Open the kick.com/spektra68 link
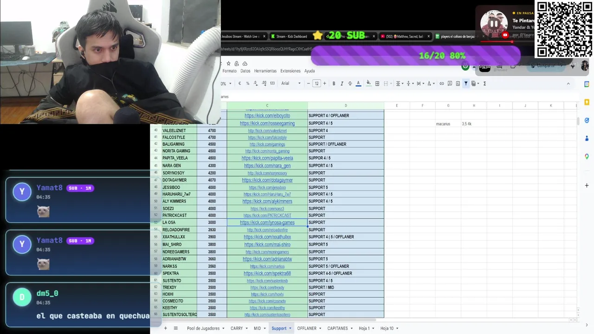This screenshot has height=334, width=594. click(267, 274)
